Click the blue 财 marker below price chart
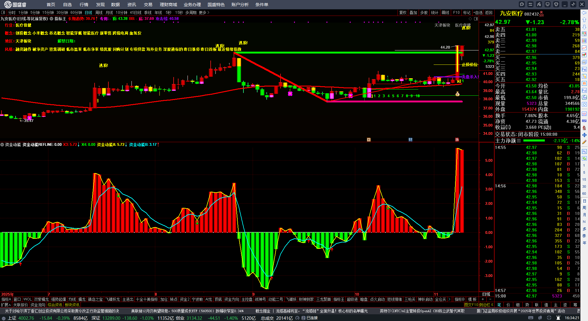This screenshot has width=588, height=321. pos(410,140)
